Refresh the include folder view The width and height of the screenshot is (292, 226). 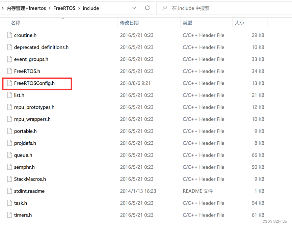click(x=147, y=8)
